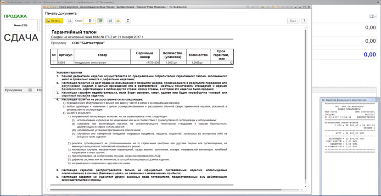
Task: Go forward with the title bar arrow button
Action: tap(49, 7)
